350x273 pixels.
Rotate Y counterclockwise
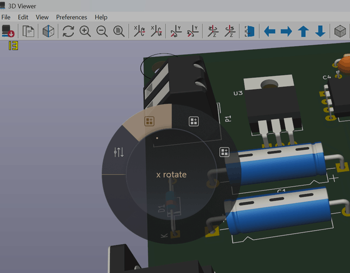point(193,31)
